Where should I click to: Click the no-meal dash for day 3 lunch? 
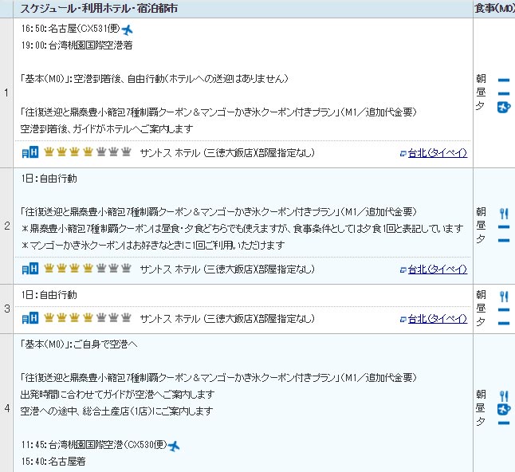pos(504,309)
